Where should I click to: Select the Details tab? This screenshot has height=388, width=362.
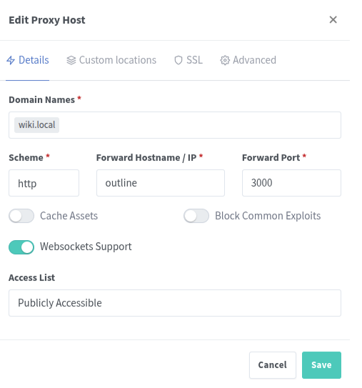[x=28, y=60]
